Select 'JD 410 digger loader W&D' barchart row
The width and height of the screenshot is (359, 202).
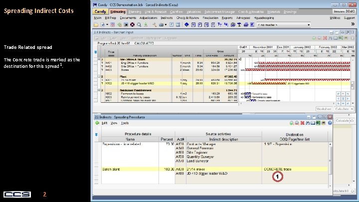click(x=169, y=83)
